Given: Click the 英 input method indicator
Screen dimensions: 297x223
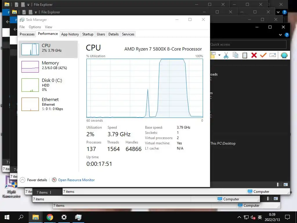Looking at the screenshot, I should click(x=260, y=217).
